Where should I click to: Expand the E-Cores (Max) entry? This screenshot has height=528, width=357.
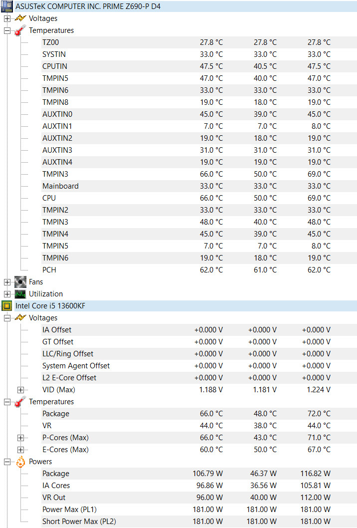20,450
